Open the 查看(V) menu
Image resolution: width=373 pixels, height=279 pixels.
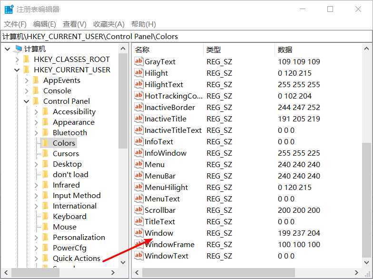click(x=74, y=24)
